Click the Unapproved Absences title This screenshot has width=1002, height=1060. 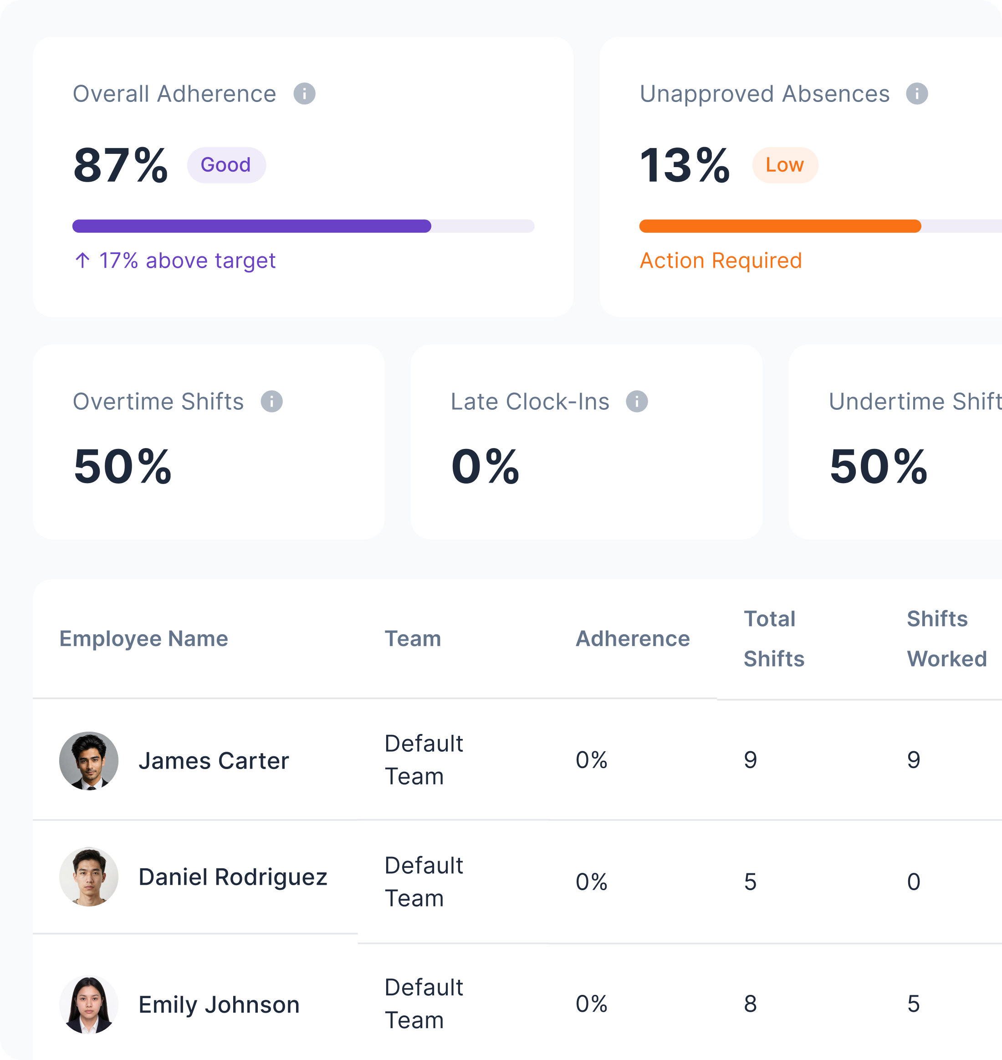click(765, 94)
